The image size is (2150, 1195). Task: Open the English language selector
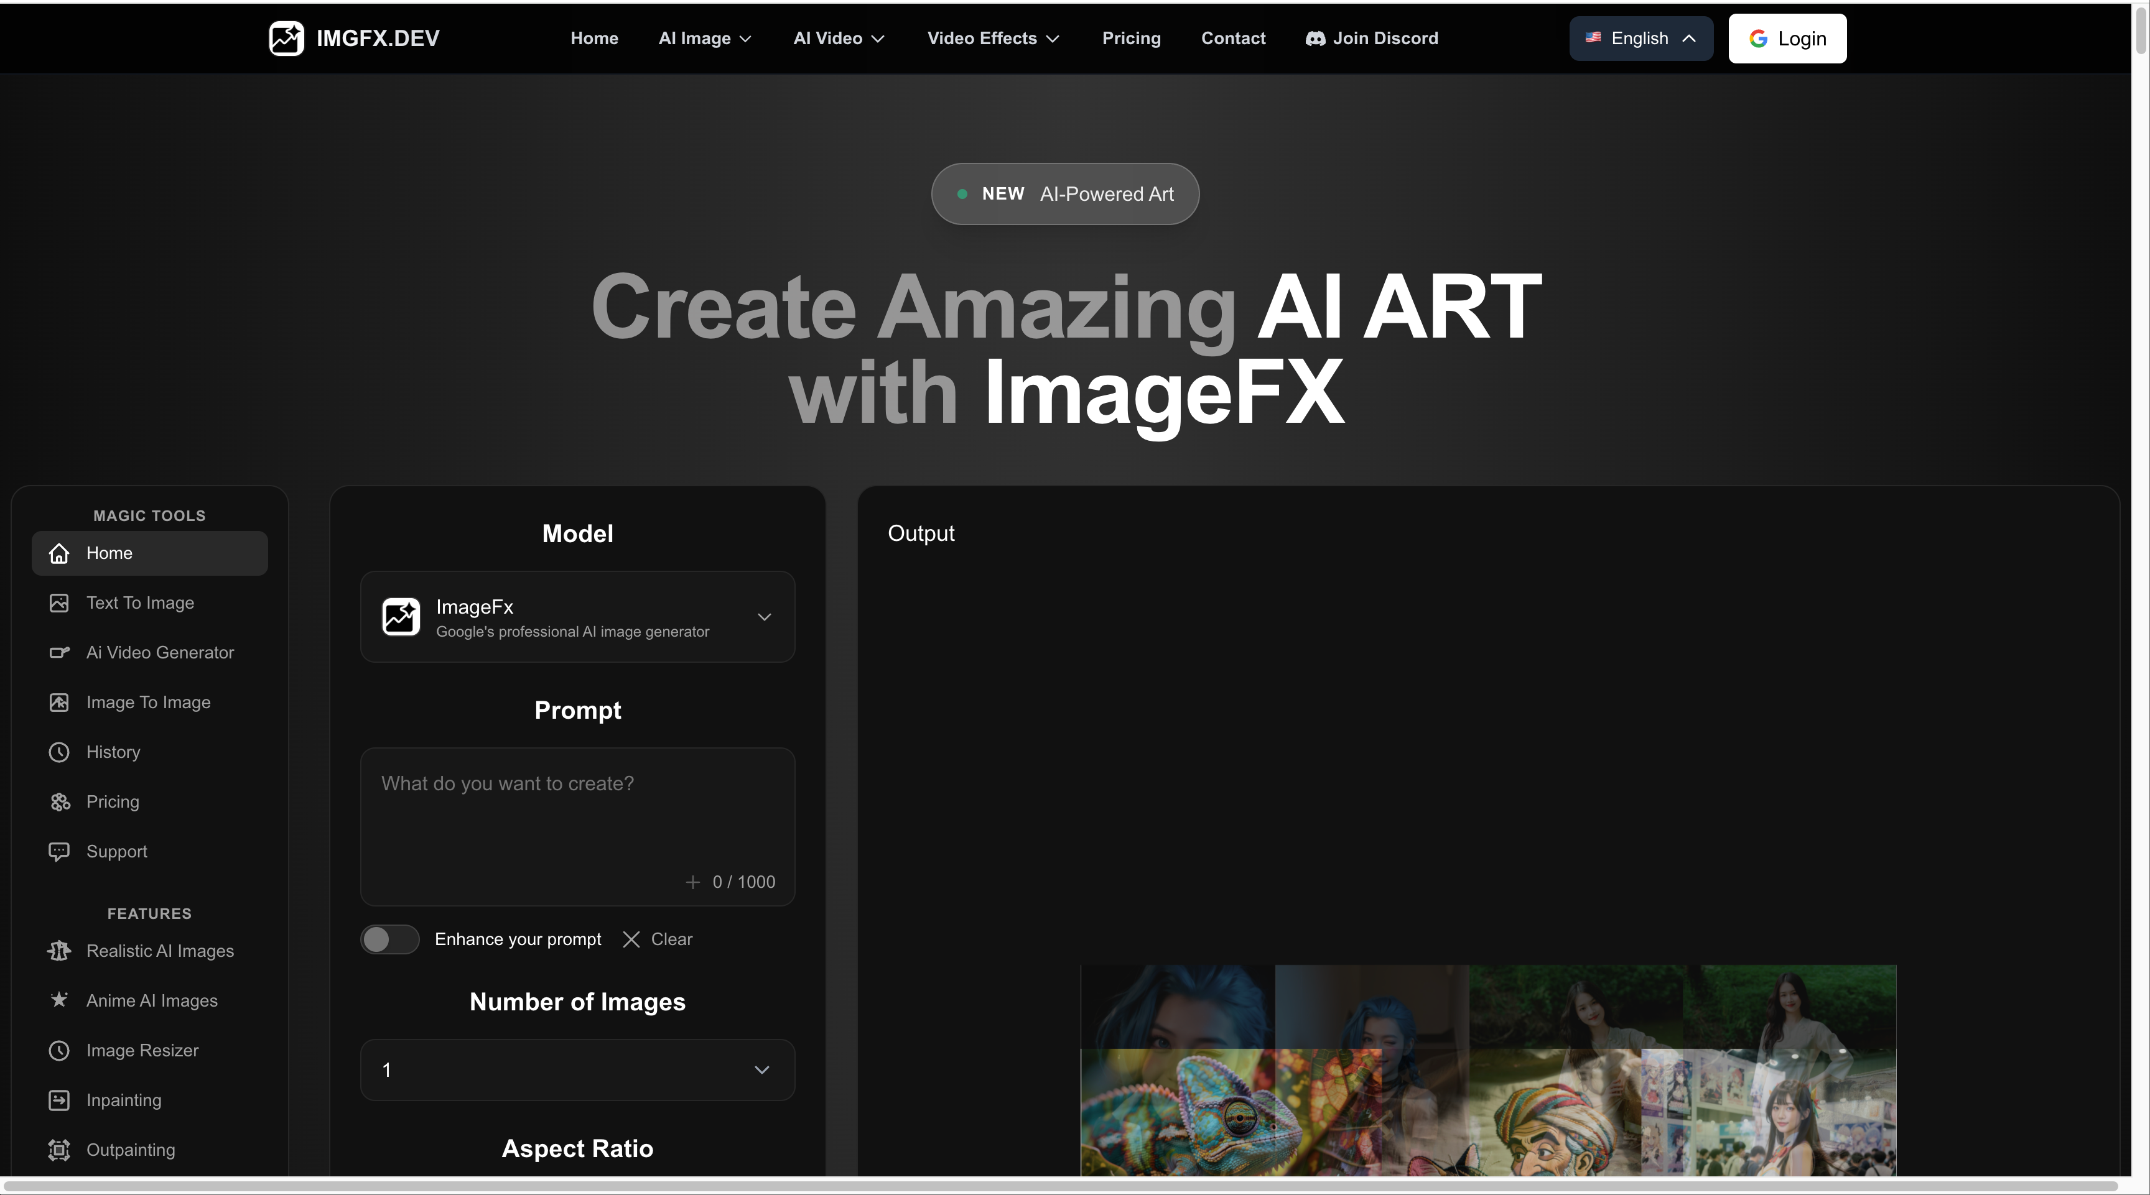click(x=1641, y=39)
